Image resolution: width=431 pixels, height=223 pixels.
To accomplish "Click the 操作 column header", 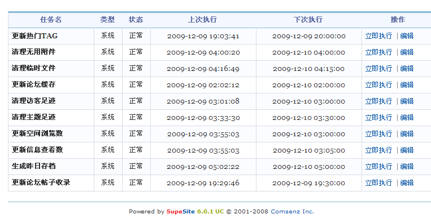I will [398, 20].
